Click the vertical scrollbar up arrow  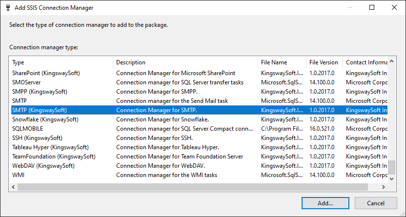pos(391,61)
